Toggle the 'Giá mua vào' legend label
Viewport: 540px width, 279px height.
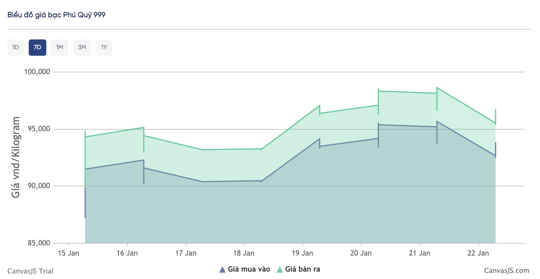(x=249, y=269)
